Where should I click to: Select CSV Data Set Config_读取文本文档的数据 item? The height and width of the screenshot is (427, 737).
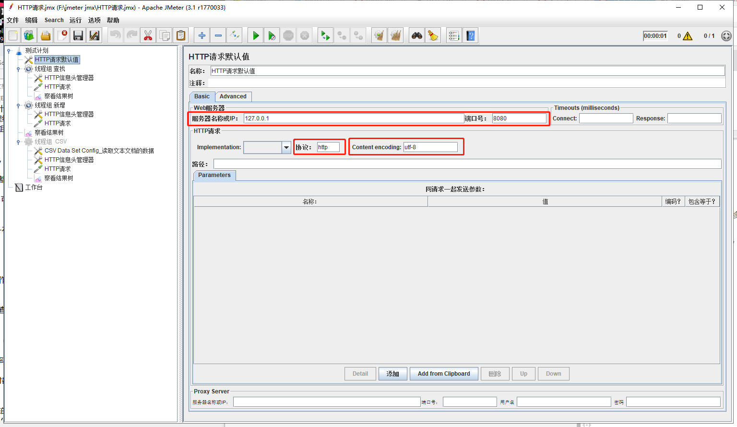click(99, 151)
